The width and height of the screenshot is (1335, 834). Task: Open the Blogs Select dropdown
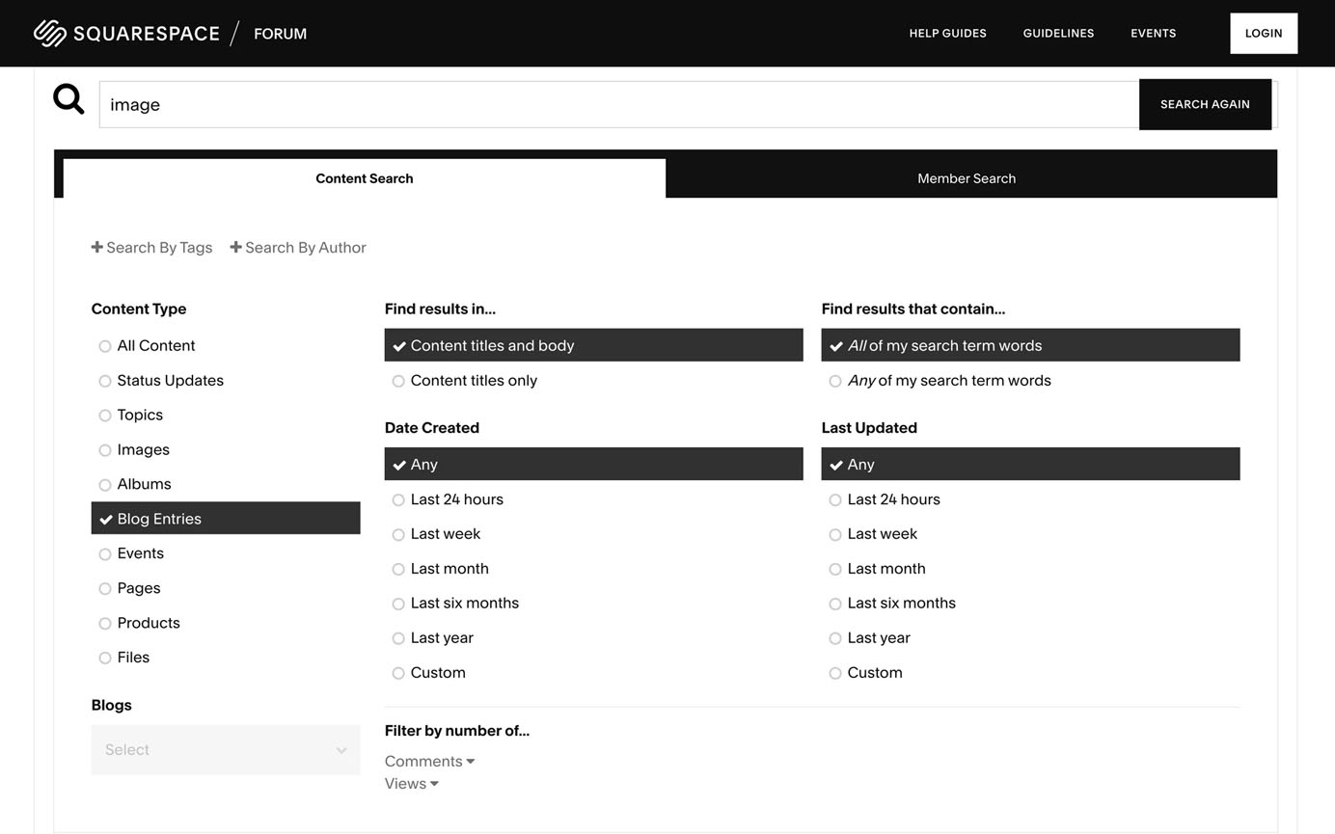point(226,749)
